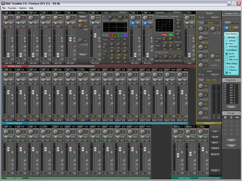Open wrench on ADAT 1/2 software playback channel
The height and width of the screenshot is (181, 242).
[x=99, y=103]
